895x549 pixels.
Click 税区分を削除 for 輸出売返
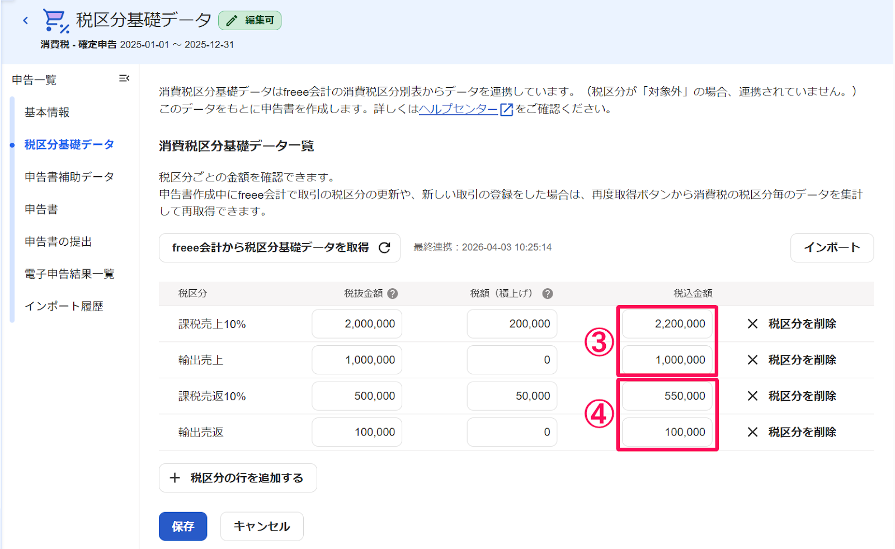tap(802, 432)
